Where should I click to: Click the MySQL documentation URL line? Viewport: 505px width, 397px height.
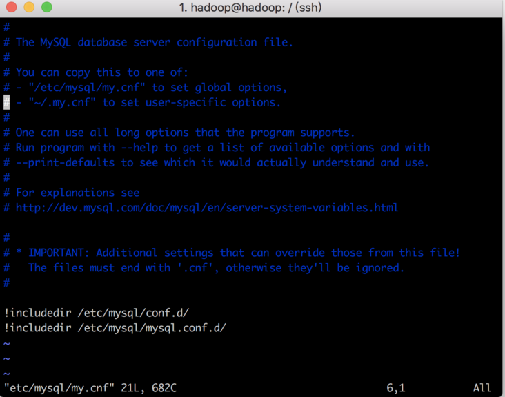pyautogui.click(x=206, y=207)
